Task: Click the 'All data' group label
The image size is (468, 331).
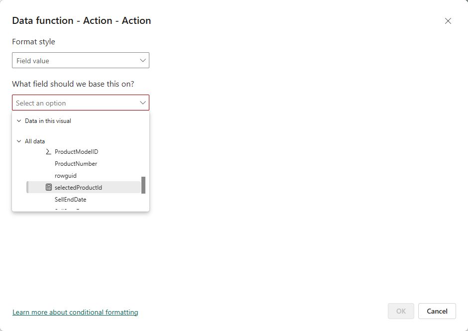Action: [35, 141]
